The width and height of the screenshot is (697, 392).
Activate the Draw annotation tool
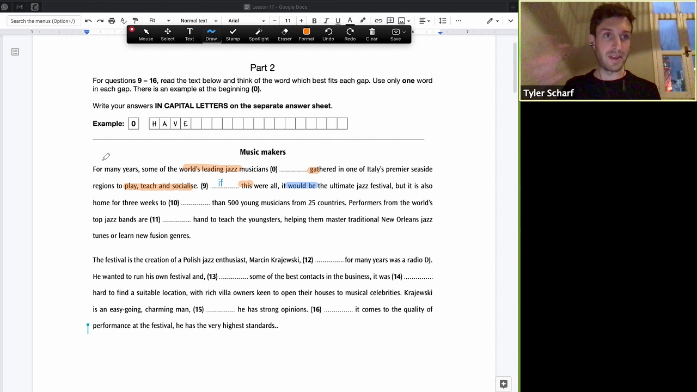[211, 34]
